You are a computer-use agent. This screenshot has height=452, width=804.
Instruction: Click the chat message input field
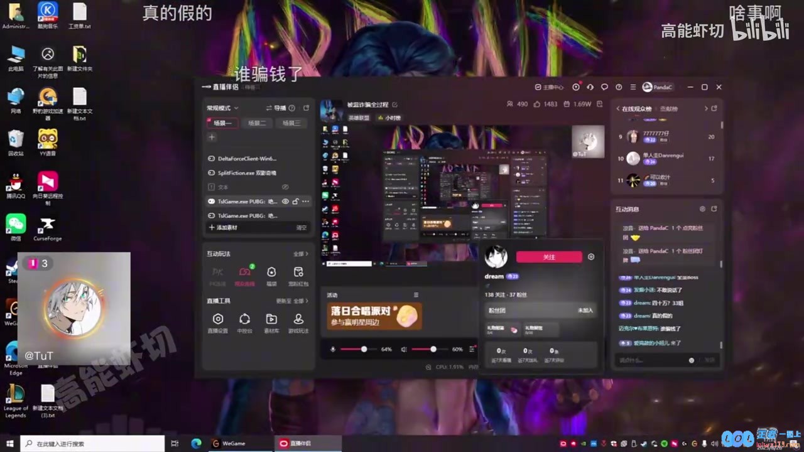tap(651, 360)
